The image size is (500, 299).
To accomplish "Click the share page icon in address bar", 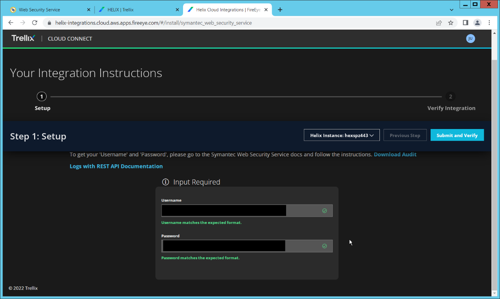I will (439, 23).
